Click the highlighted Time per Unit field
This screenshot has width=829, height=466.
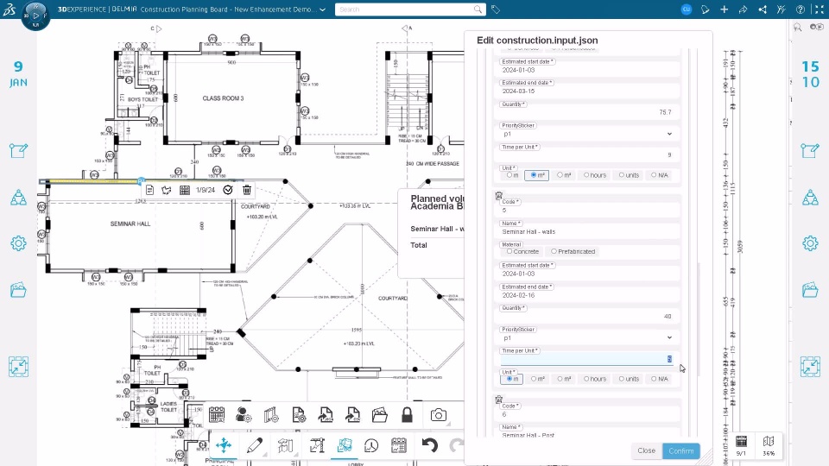click(x=587, y=359)
